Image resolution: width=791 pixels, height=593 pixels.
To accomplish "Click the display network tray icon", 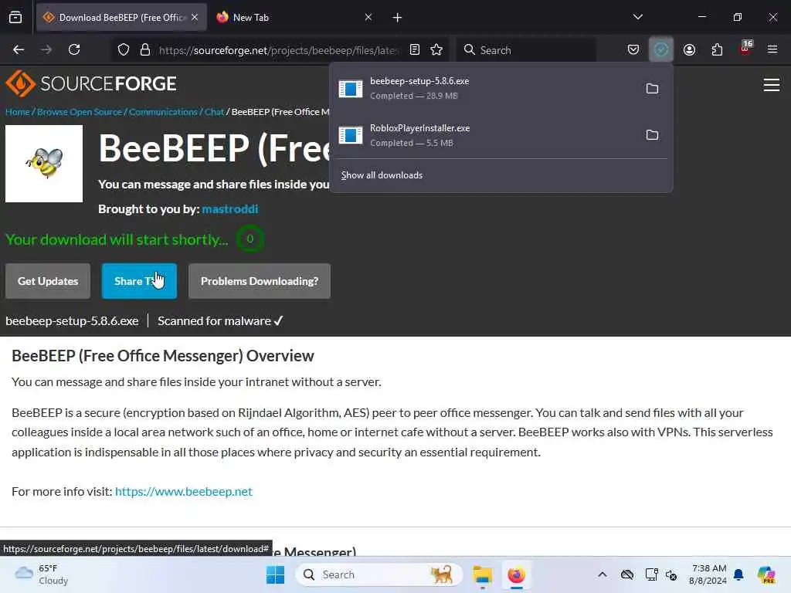I will click(651, 574).
